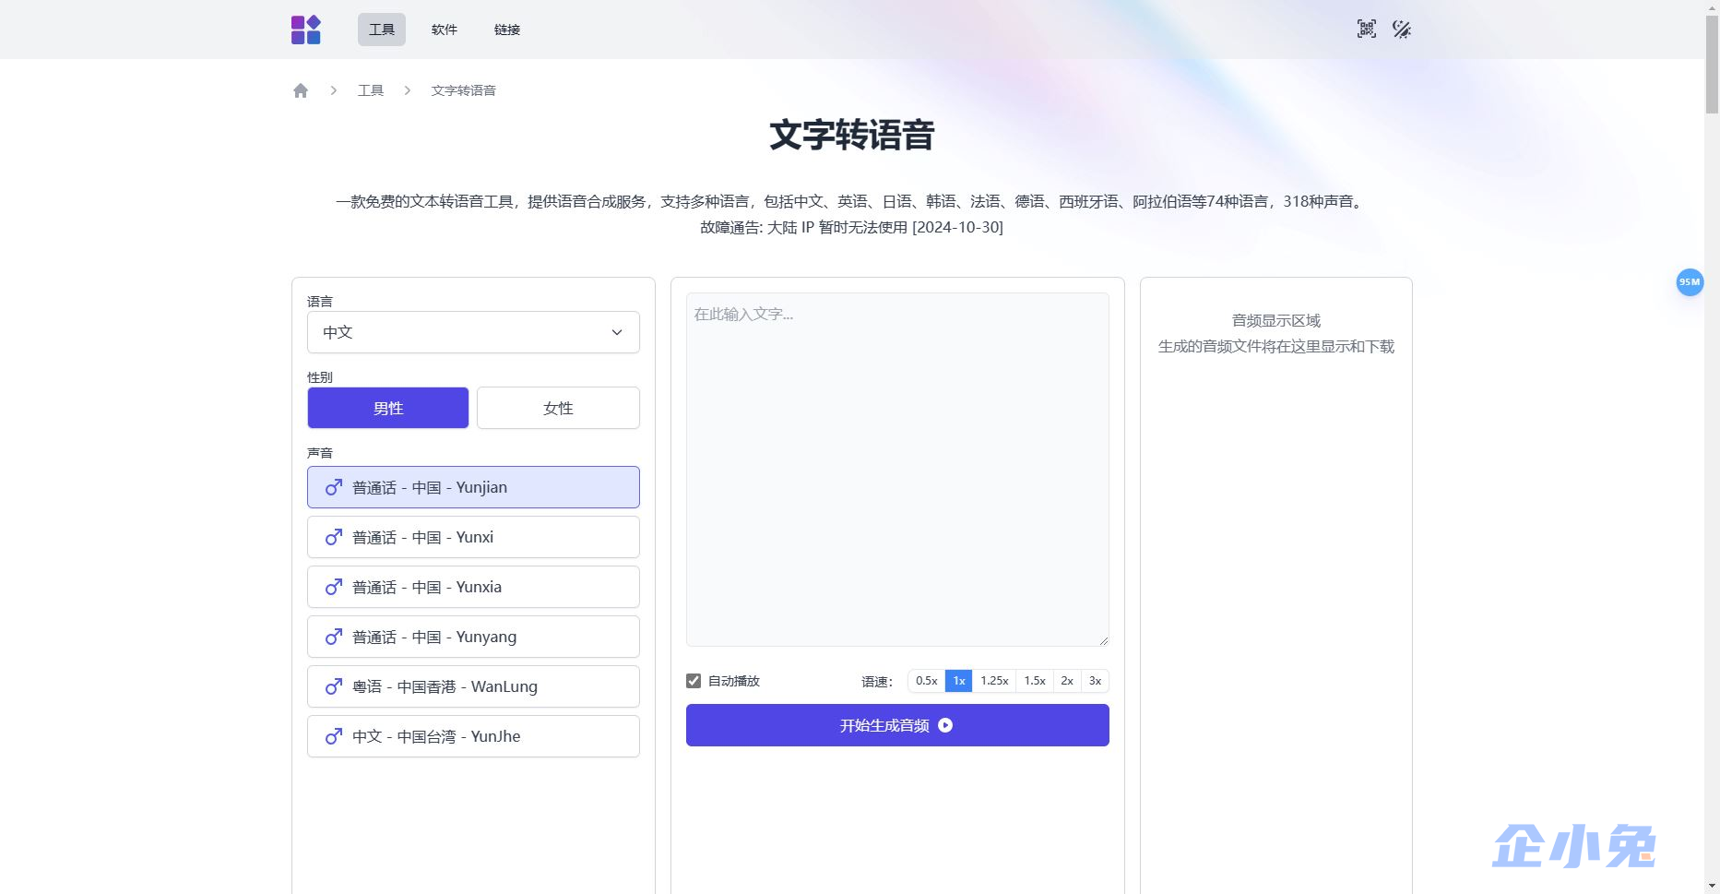The image size is (1720, 894).
Task: Open the 工具 navigation tab
Action: coord(382,30)
